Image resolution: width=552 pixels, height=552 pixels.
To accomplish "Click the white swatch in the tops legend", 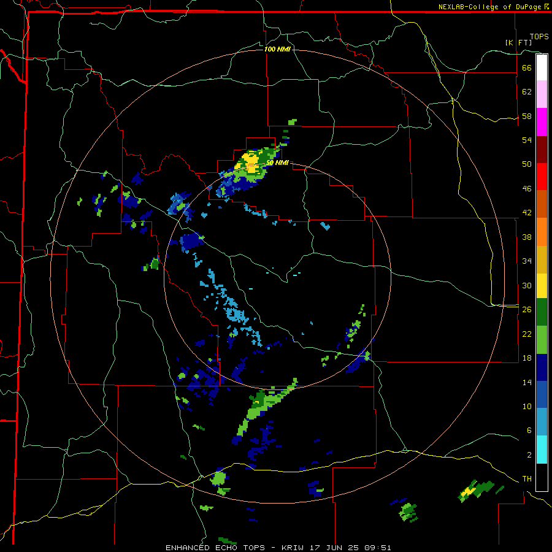I will tap(542, 67).
